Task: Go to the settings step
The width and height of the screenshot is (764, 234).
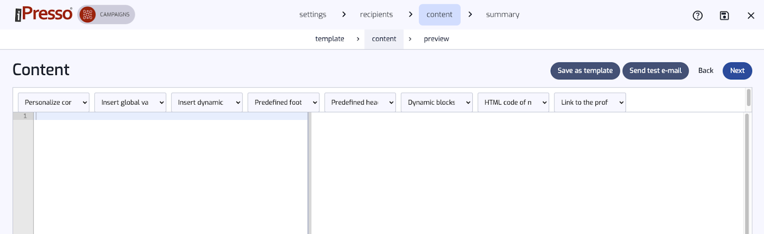Action: [x=313, y=15]
